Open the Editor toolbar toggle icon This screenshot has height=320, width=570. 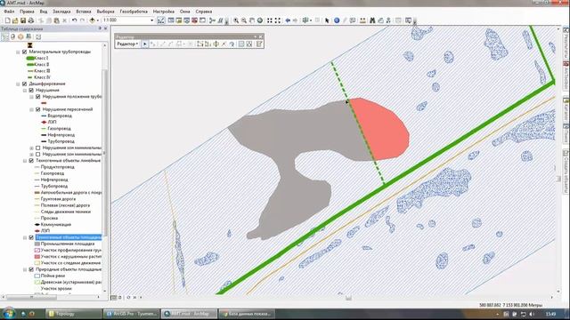[x=160, y=20]
